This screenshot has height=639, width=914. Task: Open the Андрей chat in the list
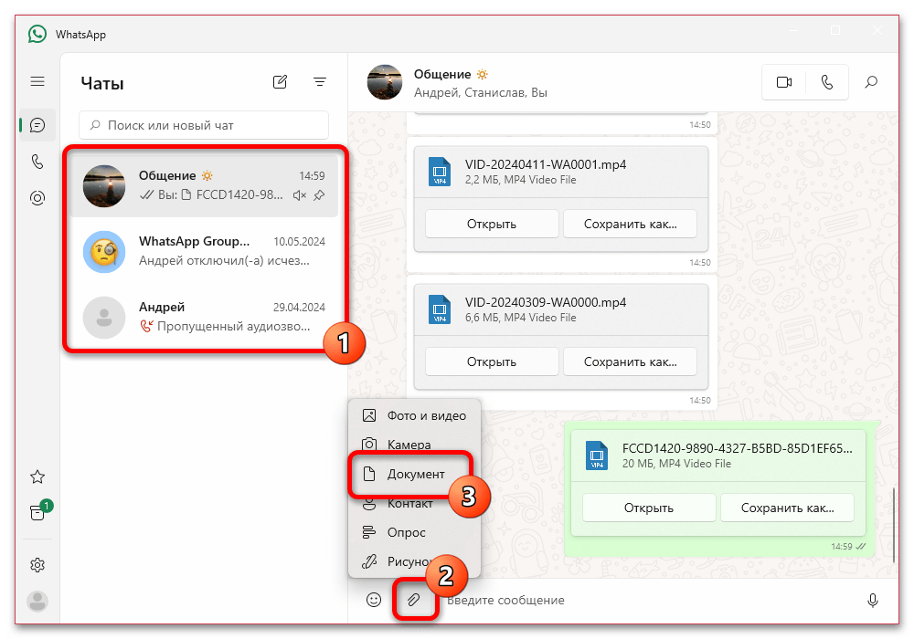204,317
